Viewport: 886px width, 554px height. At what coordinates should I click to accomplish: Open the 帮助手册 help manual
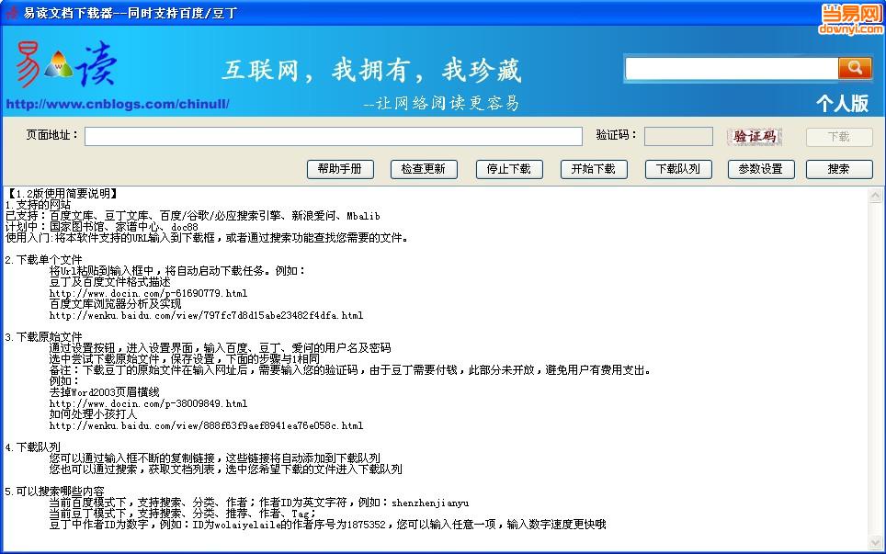(x=340, y=169)
